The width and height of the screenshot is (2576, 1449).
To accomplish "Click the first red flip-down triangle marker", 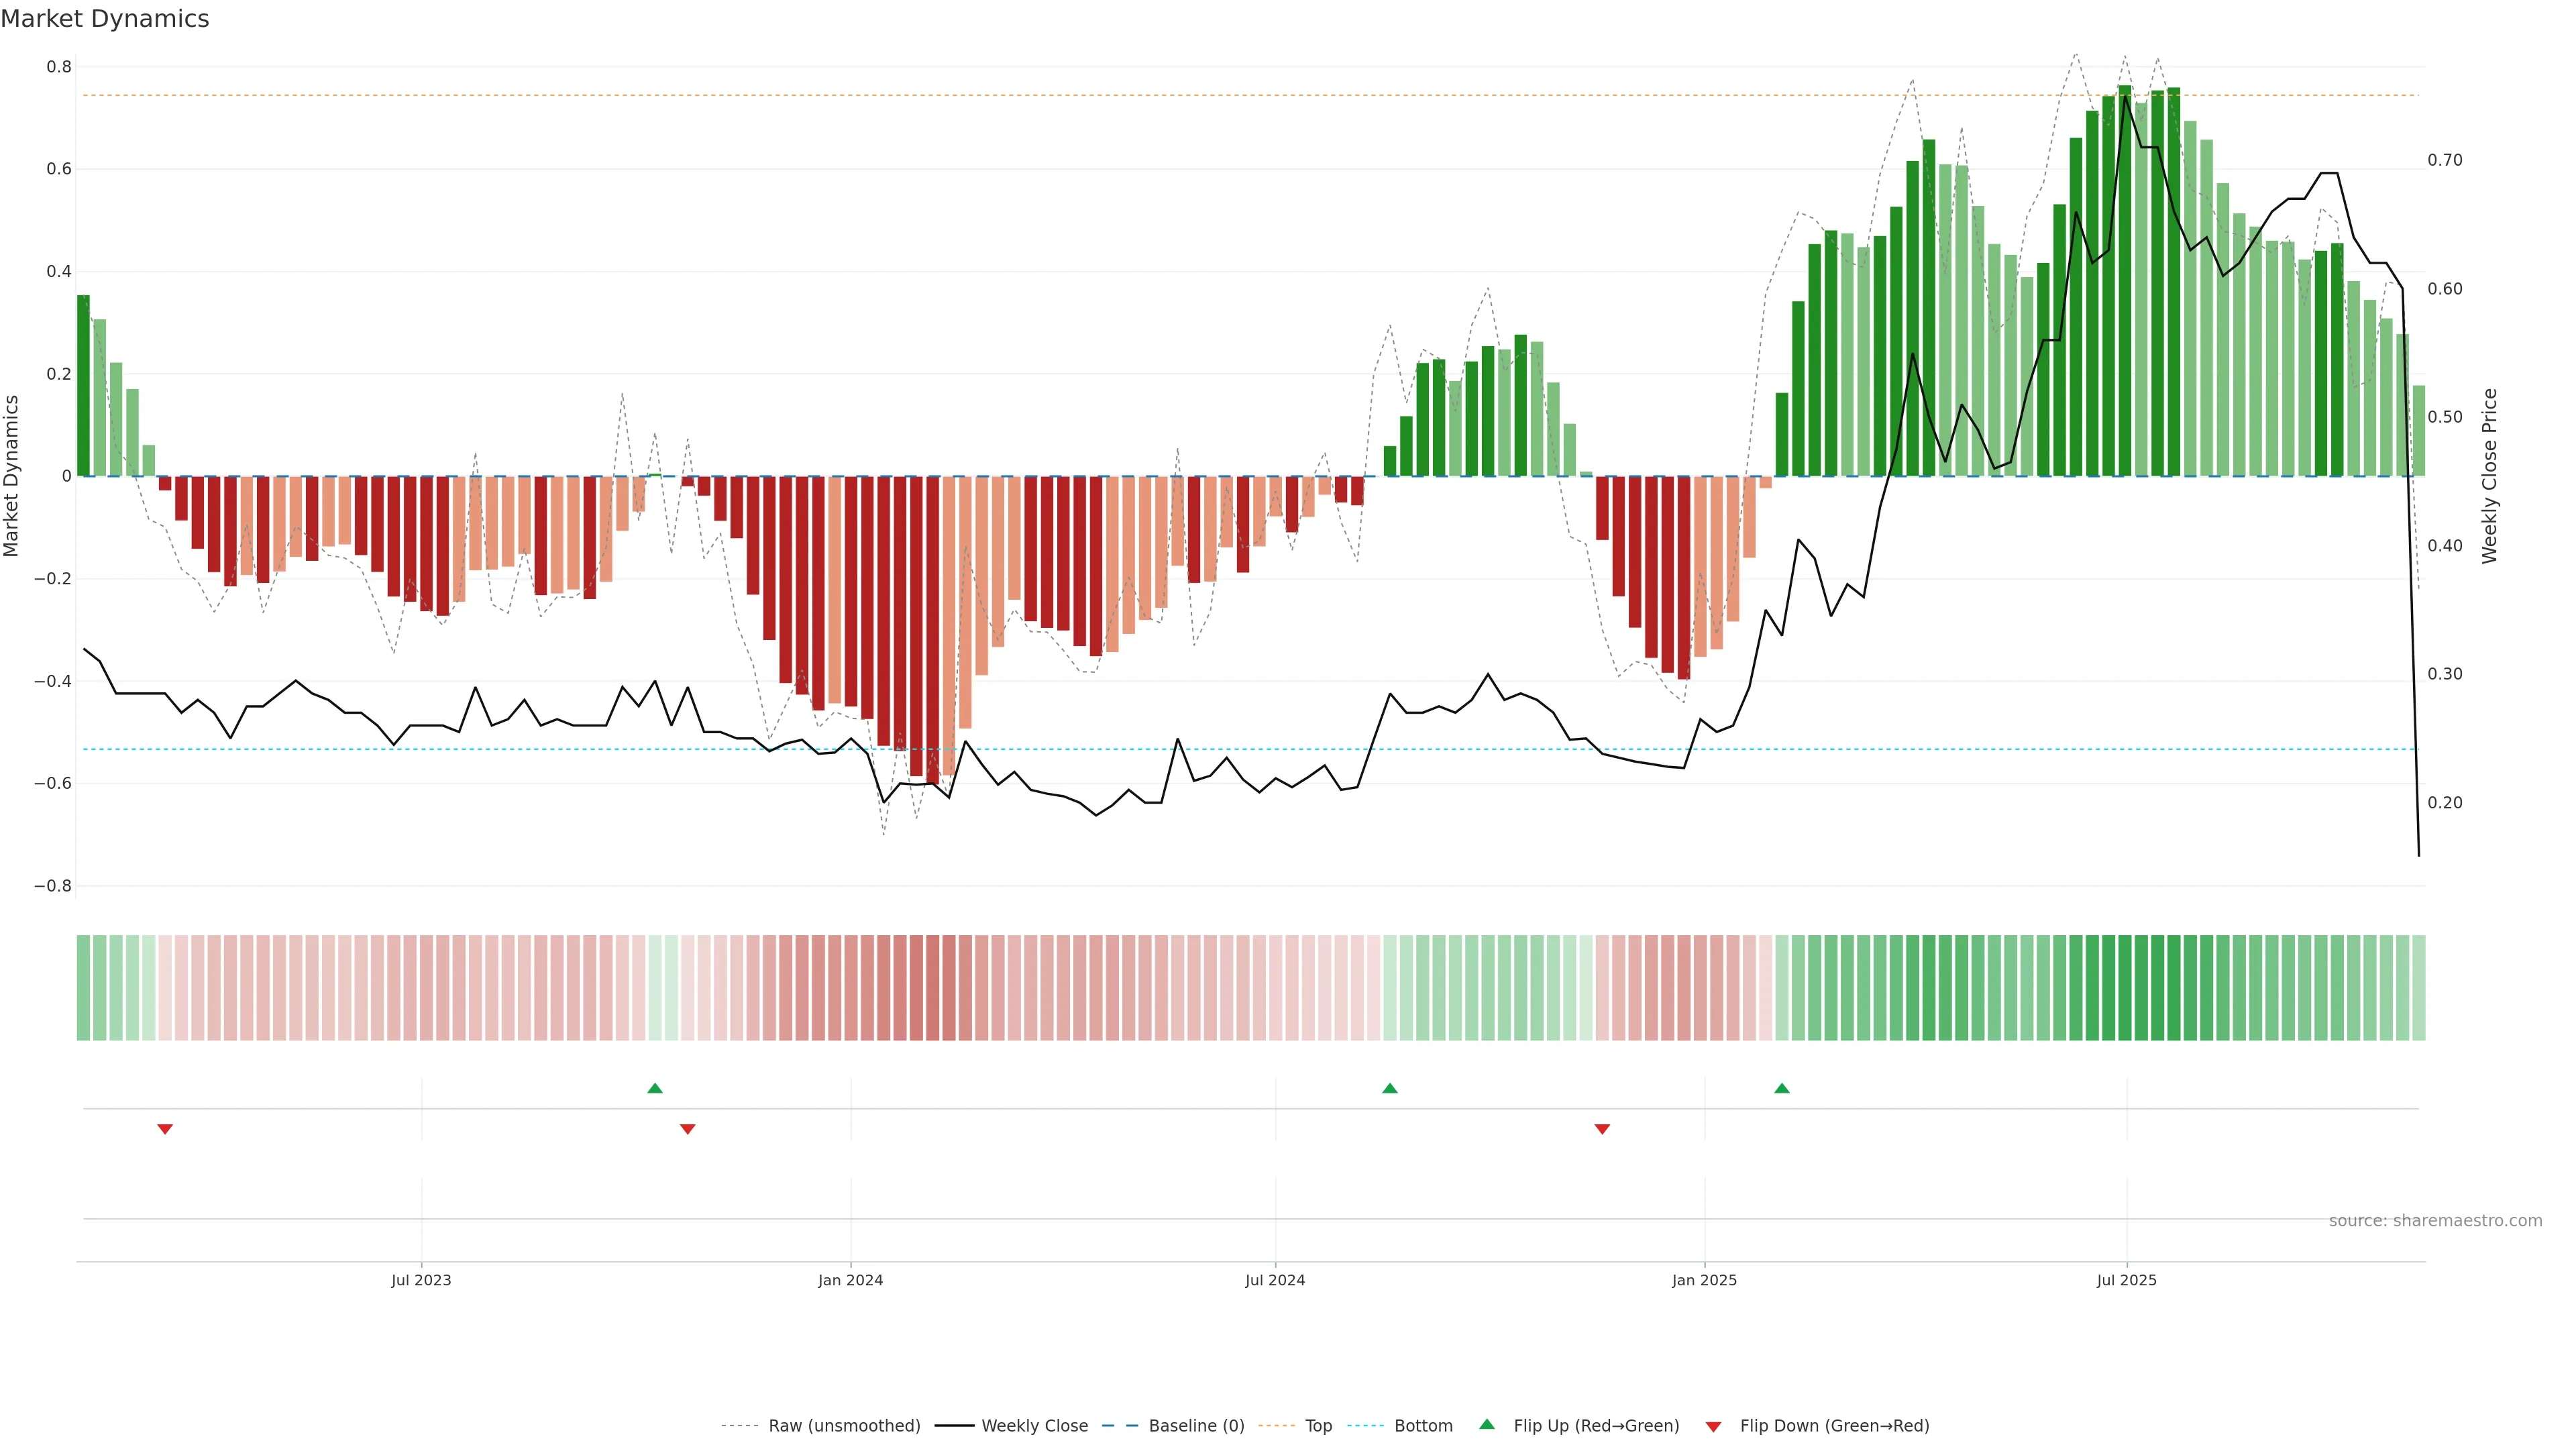I will point(165,1129).
